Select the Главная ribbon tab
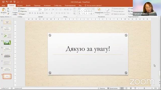 [12, 5]
